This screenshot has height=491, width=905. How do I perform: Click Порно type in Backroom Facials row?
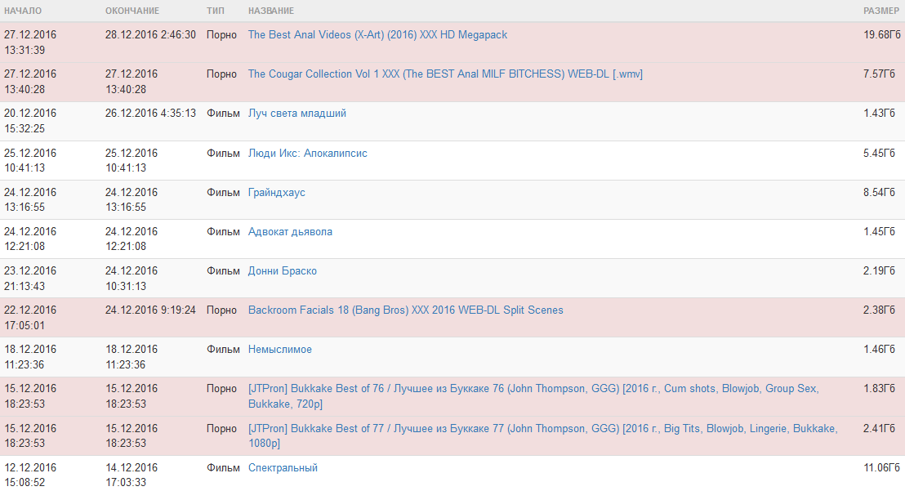tap(221, 310)
